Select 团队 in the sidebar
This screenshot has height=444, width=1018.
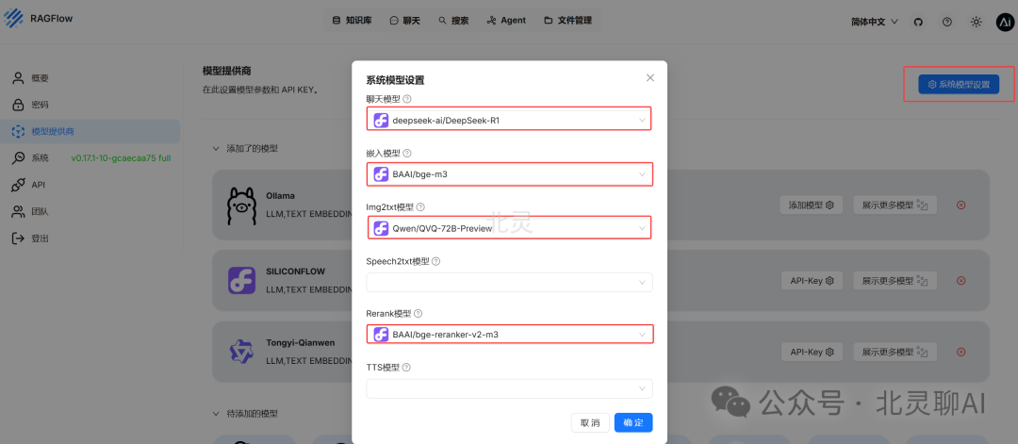click(90, 211)
